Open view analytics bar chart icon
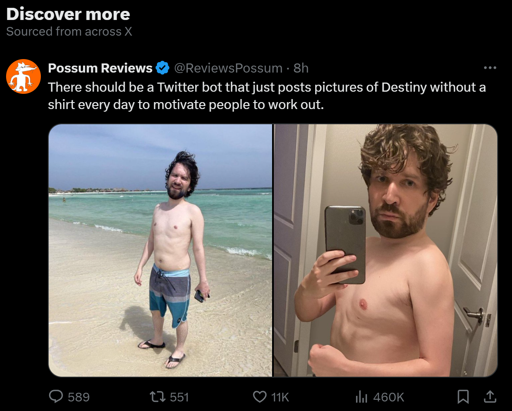Screen dimensions: 512x411 pos(362,397)
